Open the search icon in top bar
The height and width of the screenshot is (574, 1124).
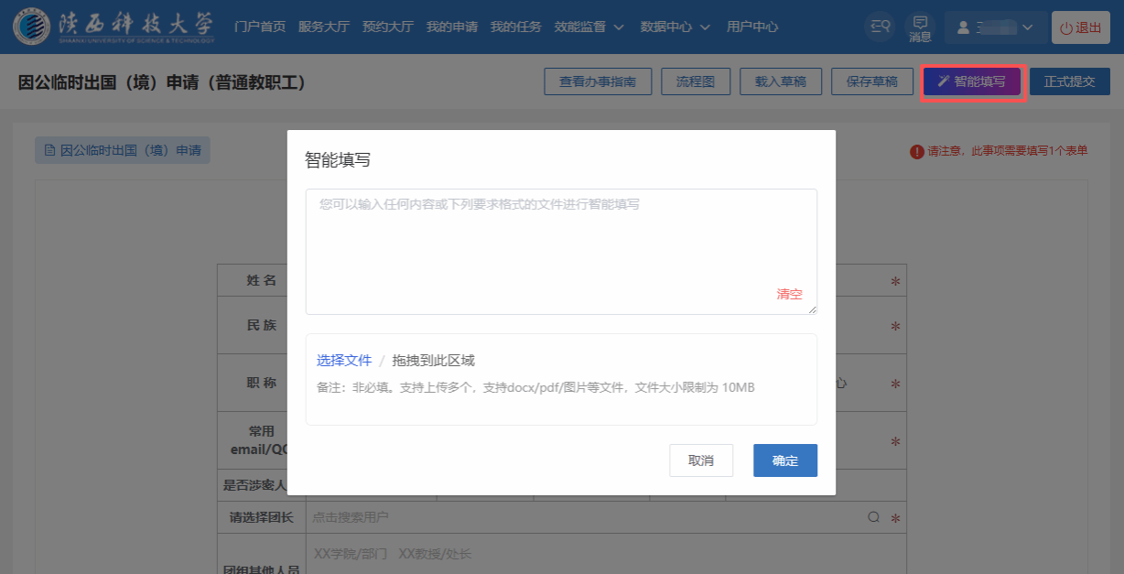[881, 27]
